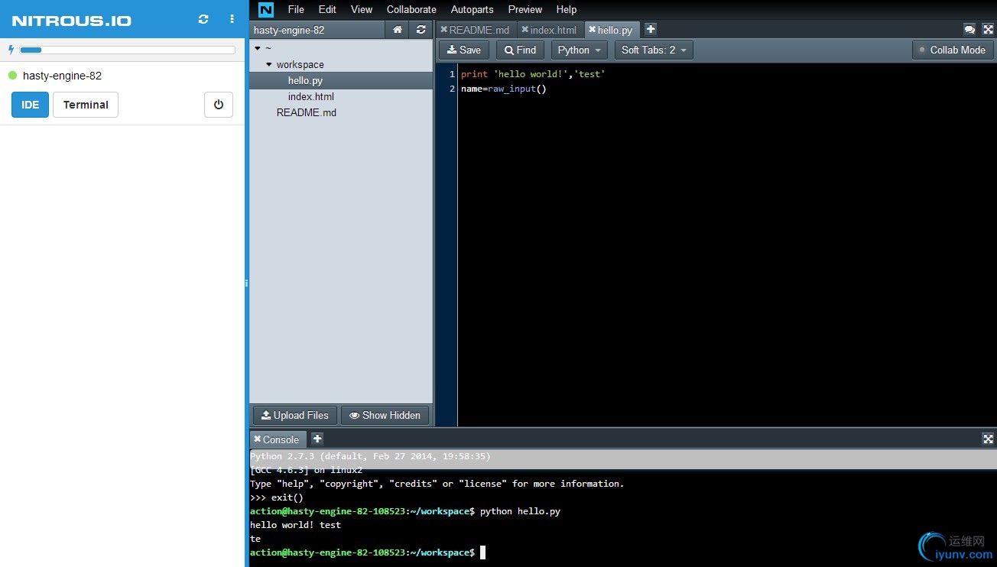
Task: Open the chat bubbles icon above editor
Action: (x=969, y=30)
